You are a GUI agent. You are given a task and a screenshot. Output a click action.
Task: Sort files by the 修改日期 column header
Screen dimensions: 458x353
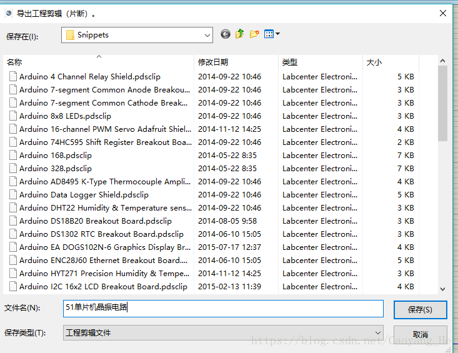(236, 62)
